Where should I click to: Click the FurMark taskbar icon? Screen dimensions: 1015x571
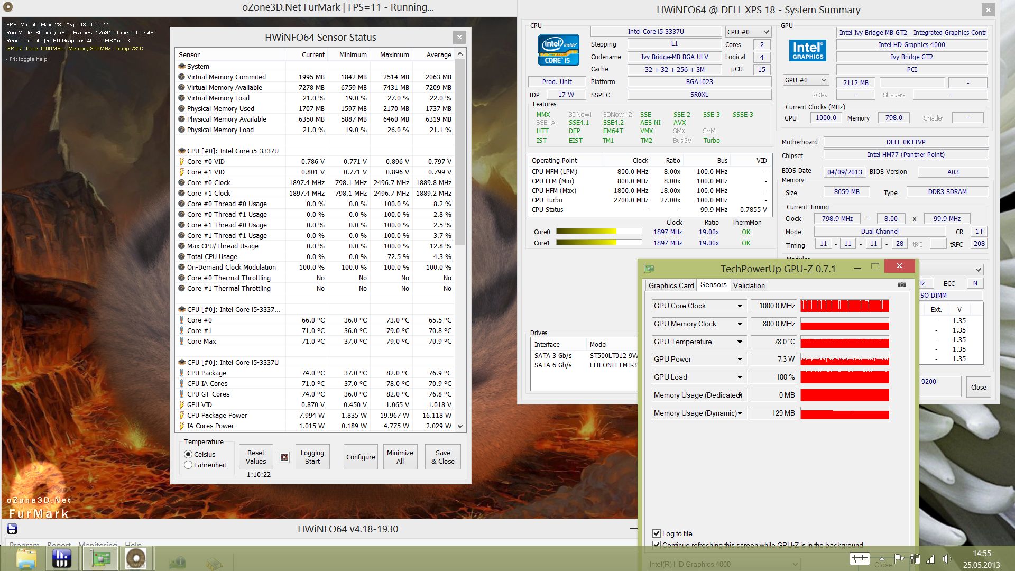click(x=136, y=558)
